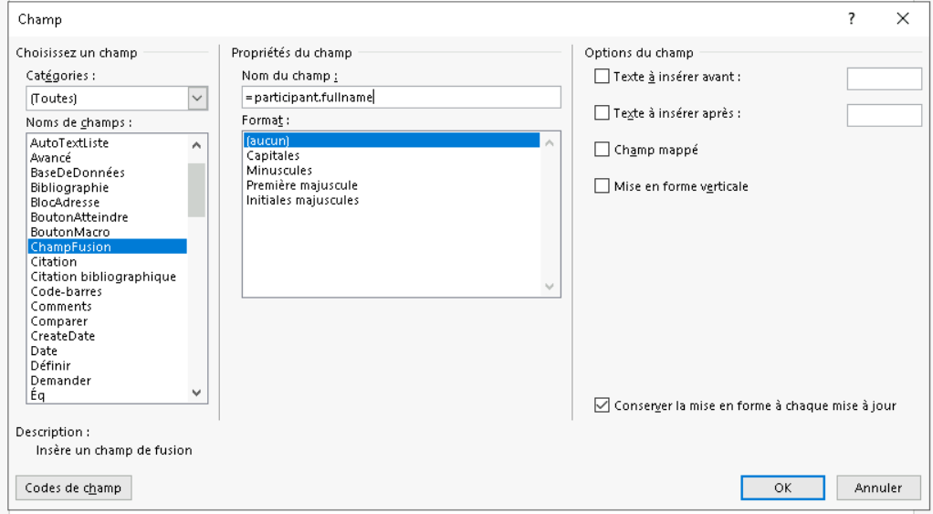Uncheck 'Conserver la mise en forme' option
The image size is (933, 514).
602,405
